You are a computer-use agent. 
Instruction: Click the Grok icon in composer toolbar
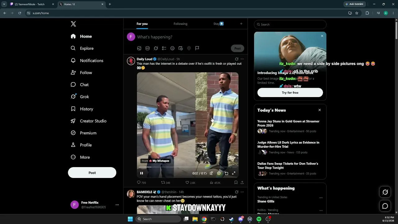156,48
